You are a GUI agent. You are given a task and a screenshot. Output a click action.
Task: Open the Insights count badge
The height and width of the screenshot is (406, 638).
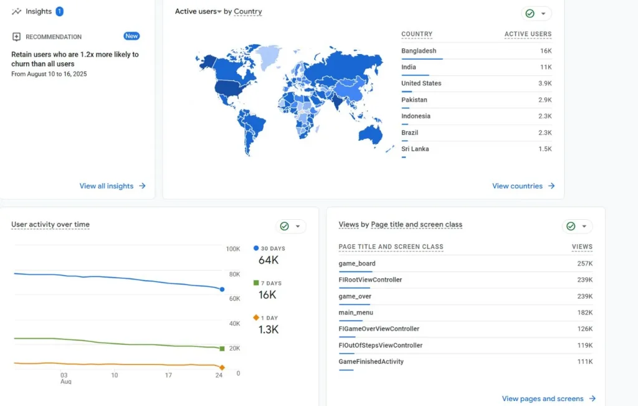click(x=59, y=11)
